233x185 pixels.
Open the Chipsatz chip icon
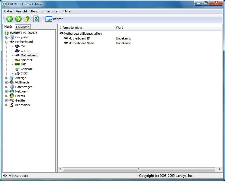click(17, 69)
